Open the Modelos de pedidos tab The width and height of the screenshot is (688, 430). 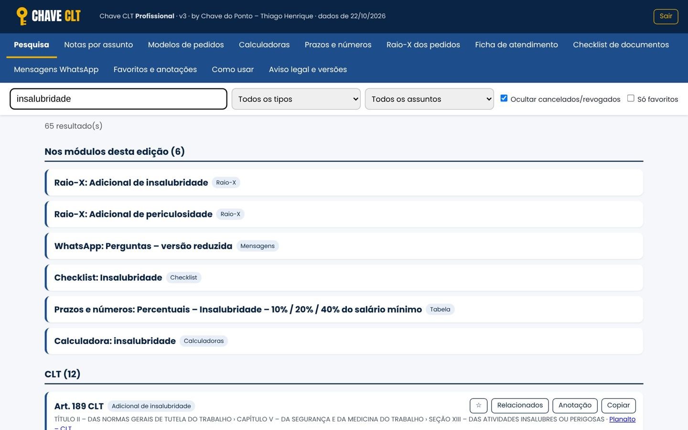tap(186, 45)
